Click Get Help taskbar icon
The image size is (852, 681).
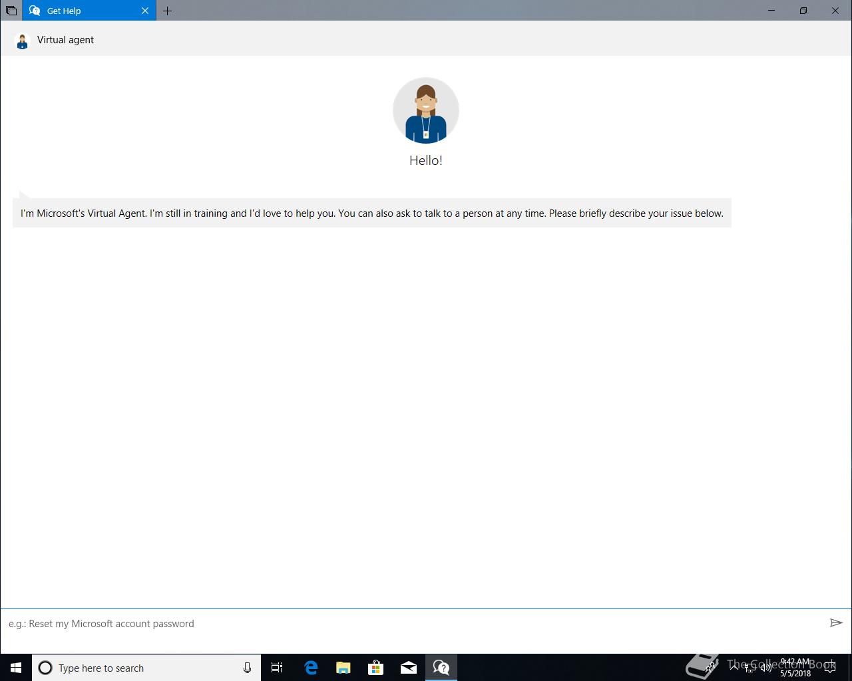[441, 668]
